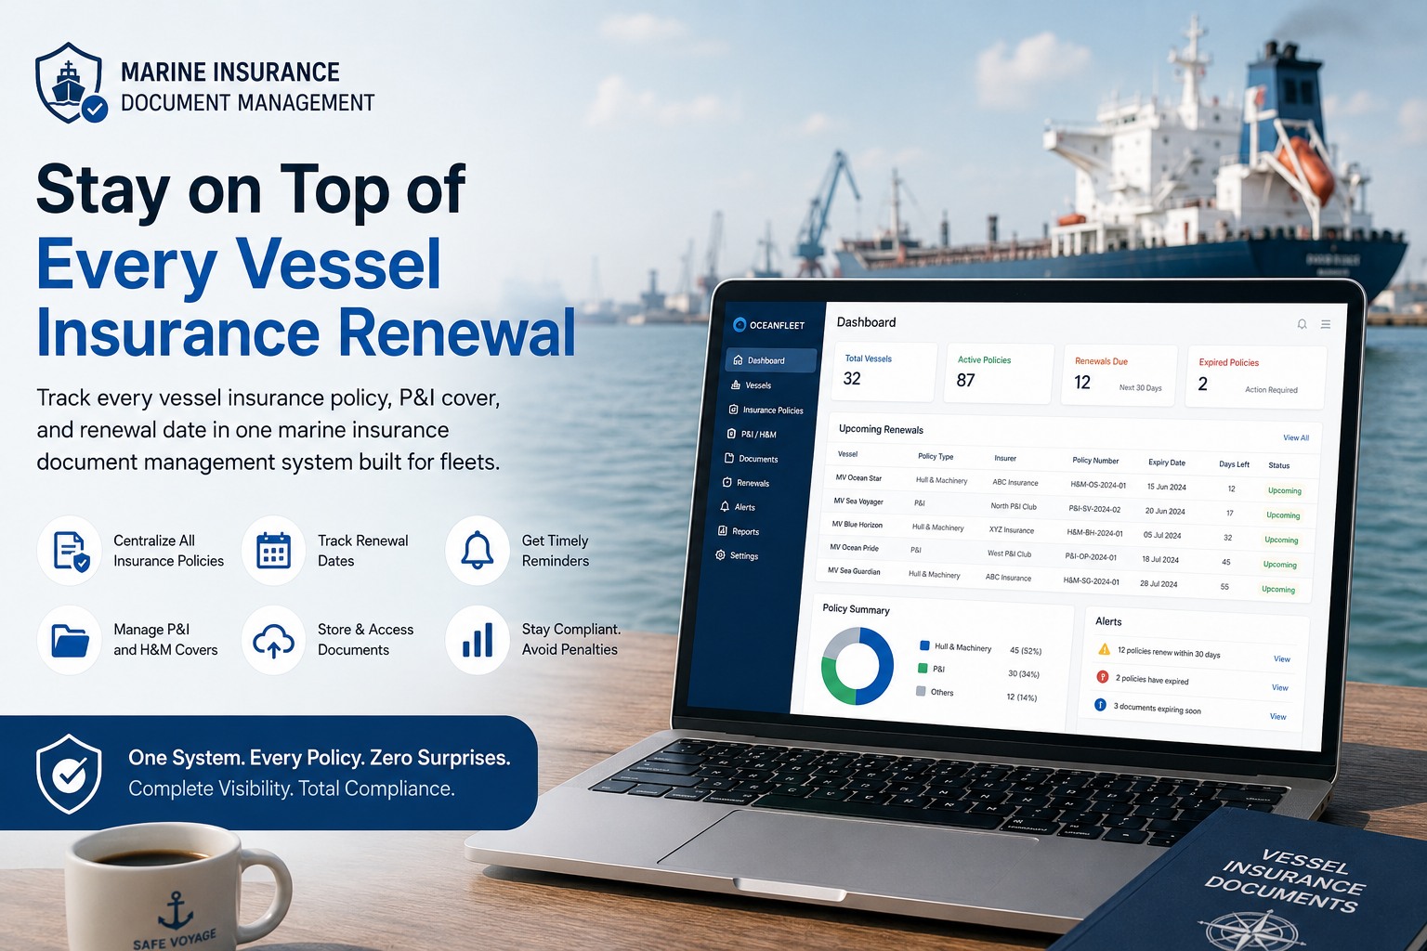The width and height of the screenshot is (1427, 951).
Task: Open the hamburger menu in dashboard header
Action: (1326, 324)
